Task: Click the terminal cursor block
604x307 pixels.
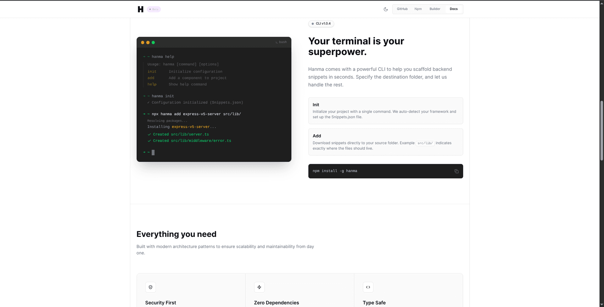Action: pyautogui.click(x=153, y=153)
